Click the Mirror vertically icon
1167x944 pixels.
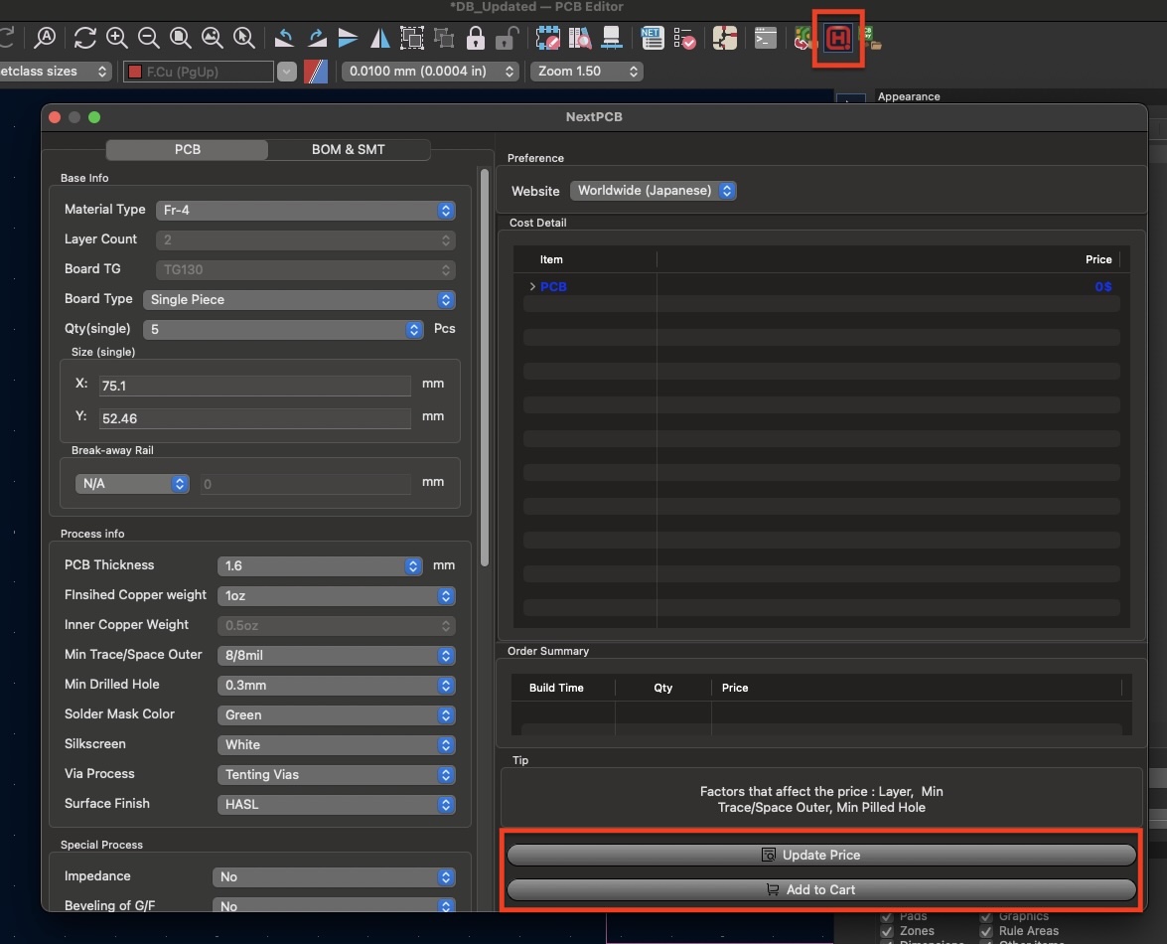point(348,37)
